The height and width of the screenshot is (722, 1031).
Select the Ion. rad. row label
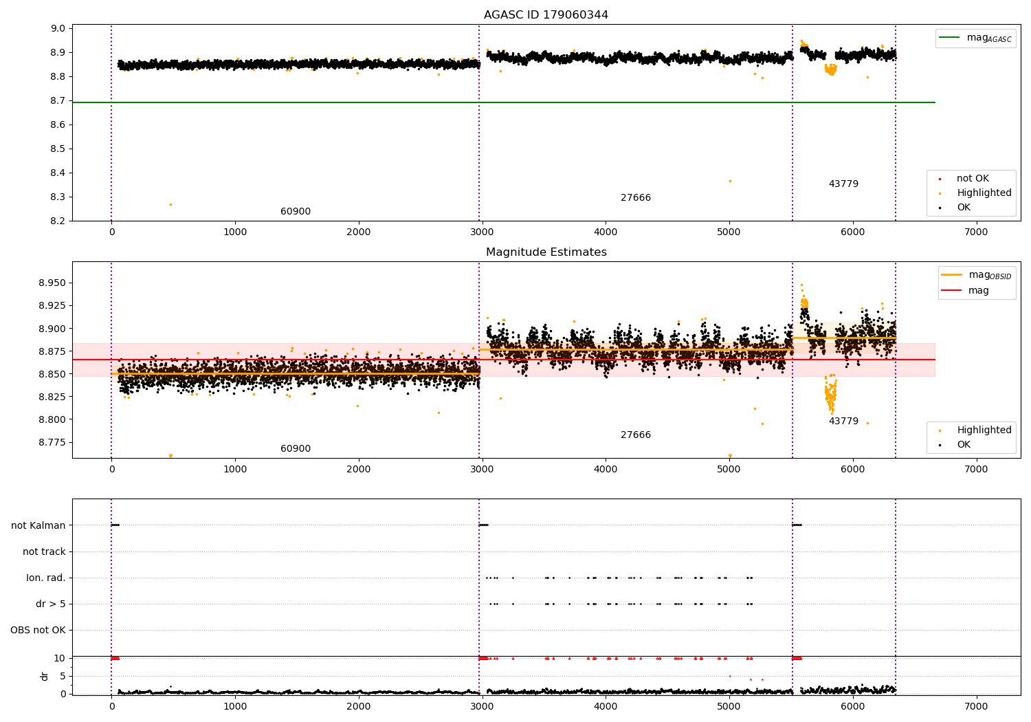coord(46,578)
